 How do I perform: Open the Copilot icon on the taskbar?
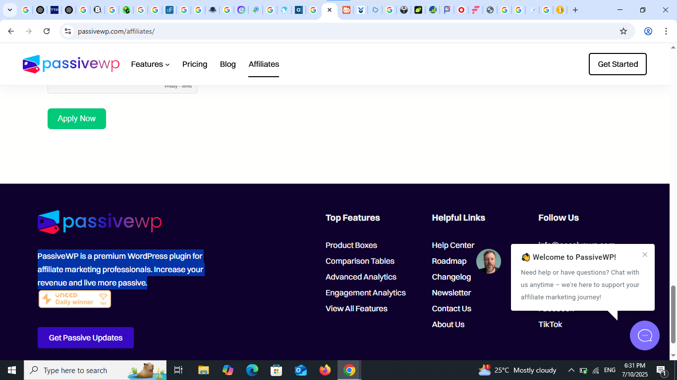tap(228, 370)
